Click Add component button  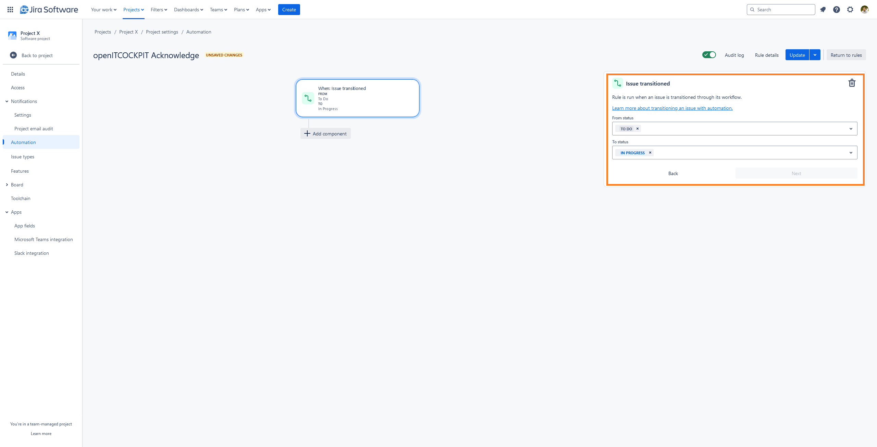[x=325, y=133]
